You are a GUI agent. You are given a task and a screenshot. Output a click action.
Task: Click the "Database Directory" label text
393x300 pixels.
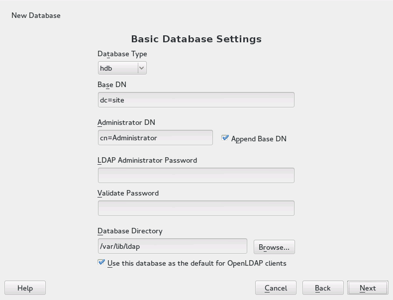click(130, 231)
